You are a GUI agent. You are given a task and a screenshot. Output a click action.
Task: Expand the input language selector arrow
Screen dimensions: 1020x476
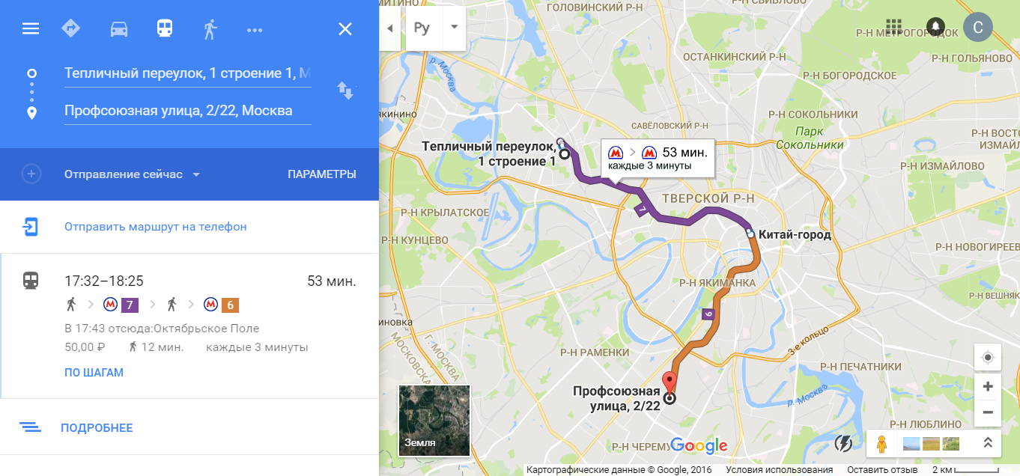point(453,28)
